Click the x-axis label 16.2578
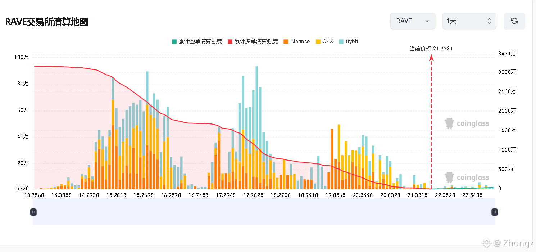 pyautogui.click(x=171, y=195)
